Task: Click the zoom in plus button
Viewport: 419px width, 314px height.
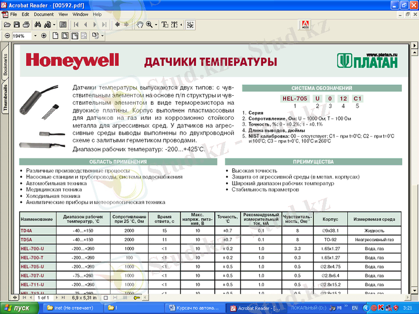Action: click(43, 36)
